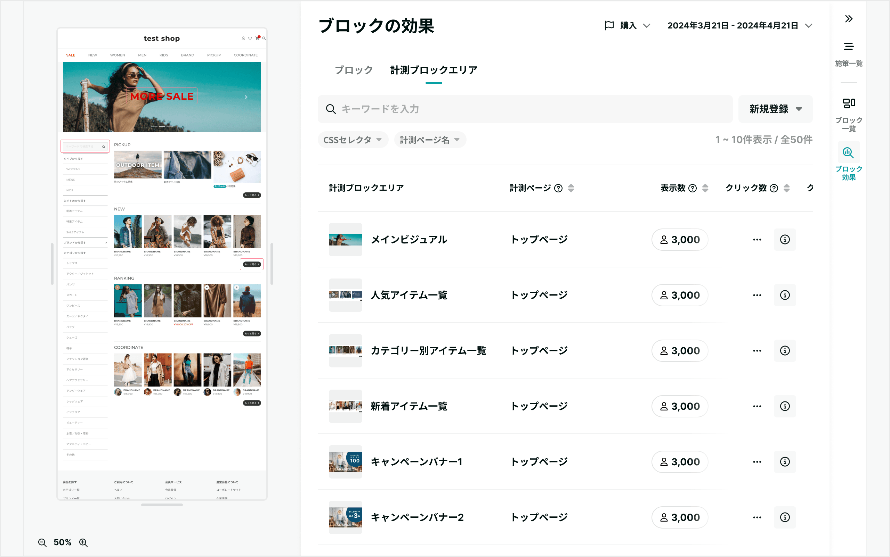Click the 3,000 badge for キャンペーンバナー2
890x557 pixels.
click(680, 517)
